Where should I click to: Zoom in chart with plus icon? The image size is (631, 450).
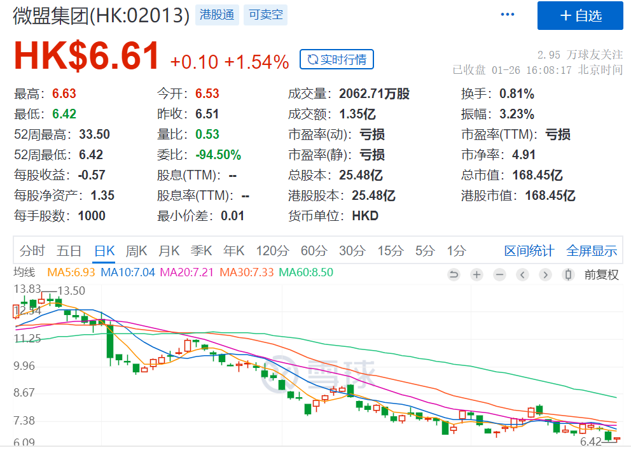[x=476, y=275]
